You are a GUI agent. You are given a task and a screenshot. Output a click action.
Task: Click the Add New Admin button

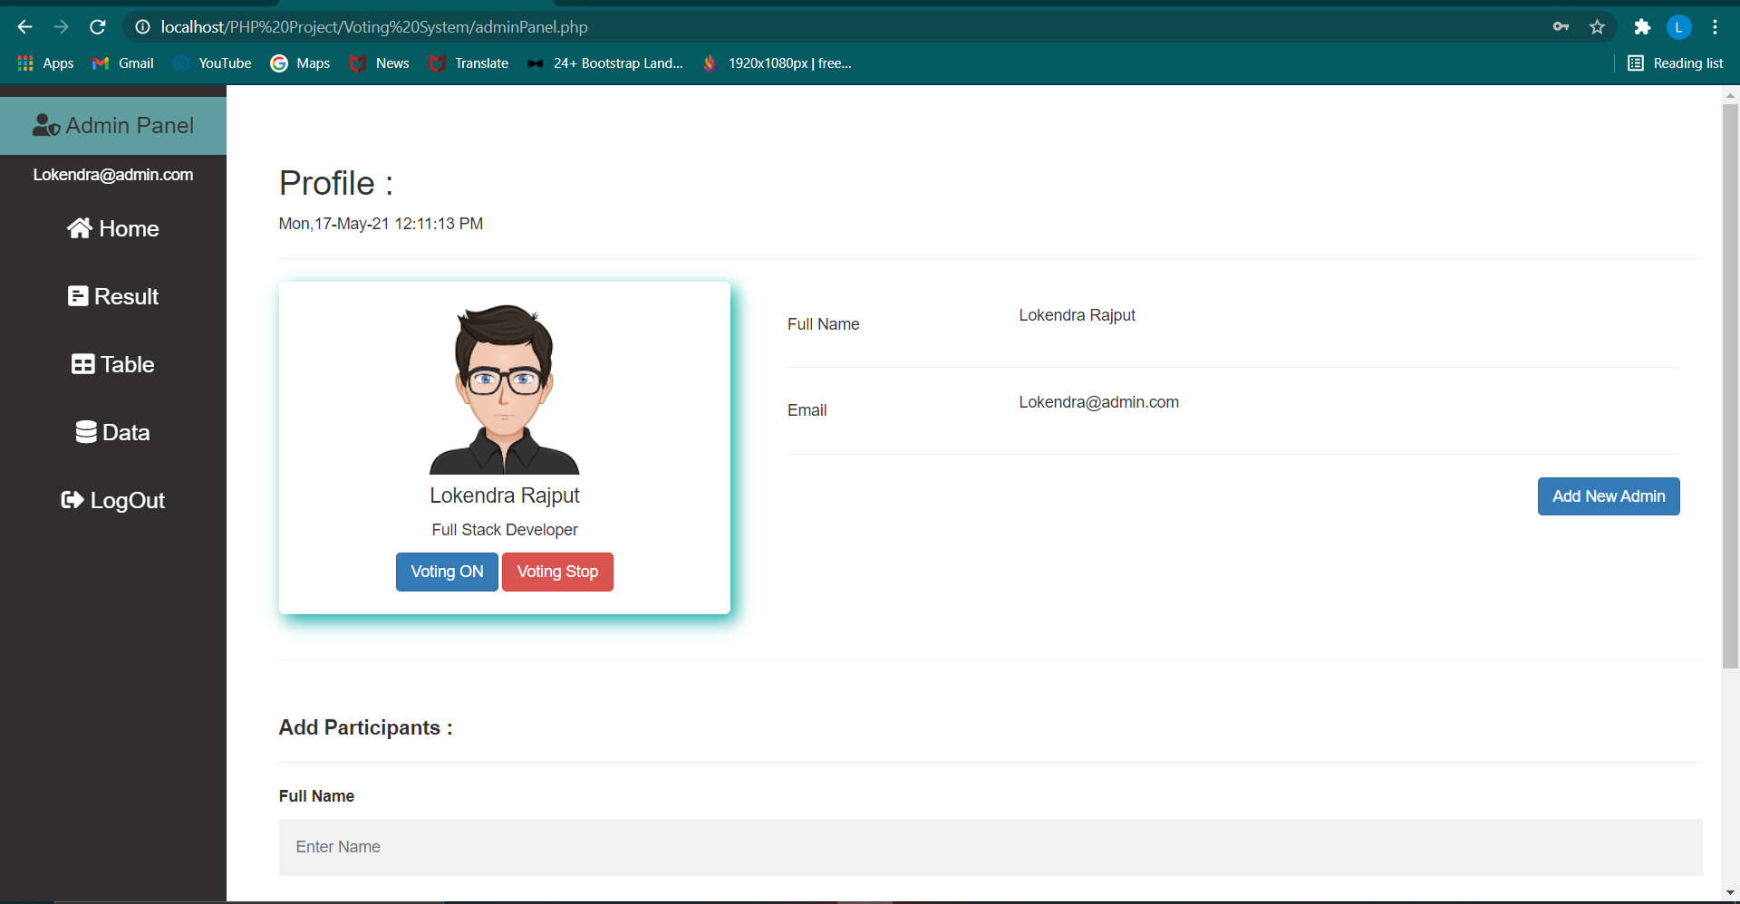1609,496
